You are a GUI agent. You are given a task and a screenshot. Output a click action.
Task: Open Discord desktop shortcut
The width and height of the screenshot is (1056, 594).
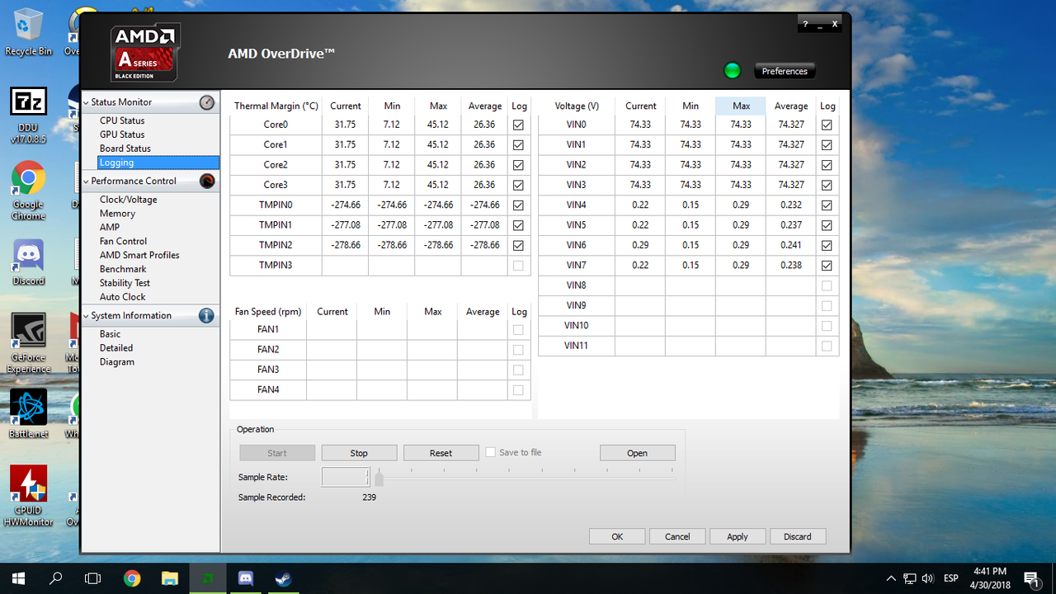click(29, 262)
